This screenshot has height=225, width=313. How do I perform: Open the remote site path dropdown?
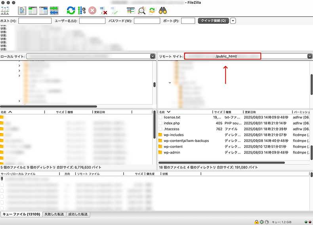(x=309, y=57)
